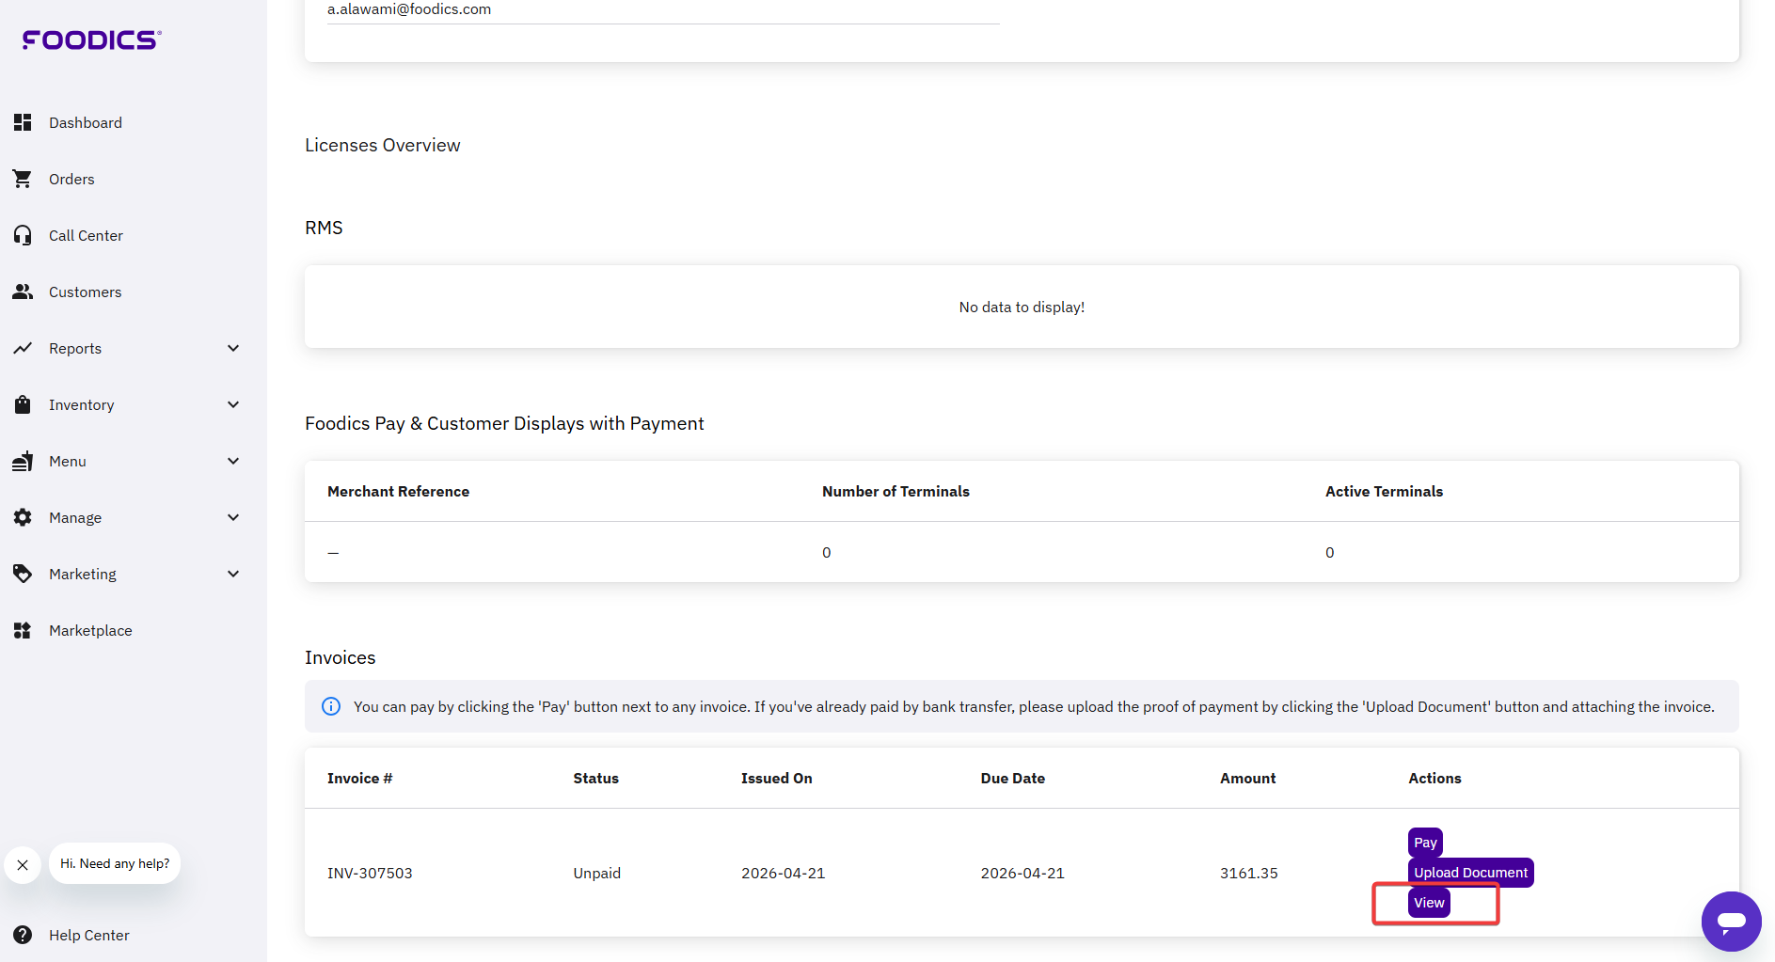Screen dimensions: 1775x962
Task: Select the email a.alawami@foodics.com
Action: [x=409, y=9]
